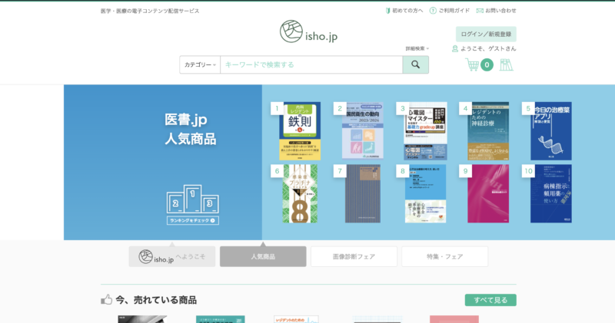This screenshot has height=323, width=615.
Task: Click the thumbs-up icon beside 今、売れている商品
Action: (106, 299)
